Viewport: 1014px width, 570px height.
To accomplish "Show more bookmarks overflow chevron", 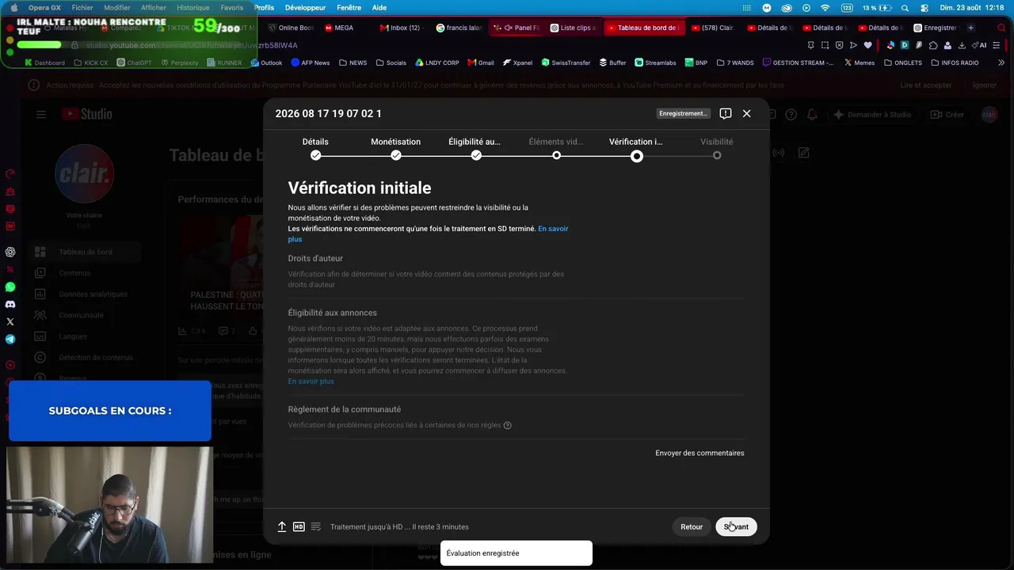I will [1001, 63].
